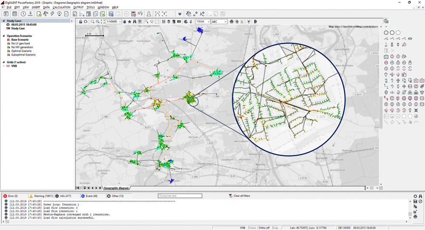Click the map pin location icon
This screenshot has width=425, height=230.
tap(59, 14)
